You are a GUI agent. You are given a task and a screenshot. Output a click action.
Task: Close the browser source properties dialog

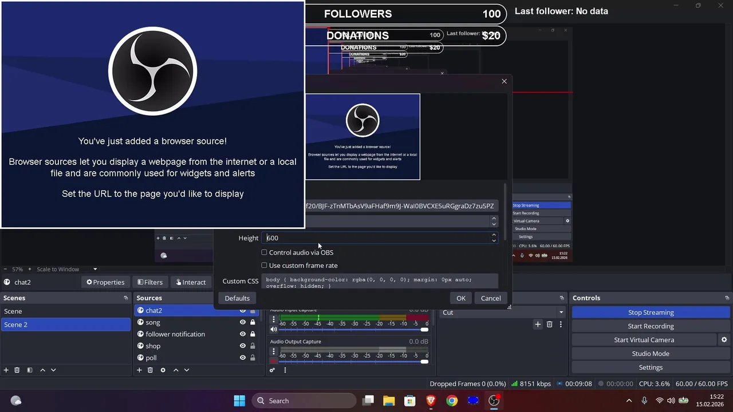[x=504, y=81]
